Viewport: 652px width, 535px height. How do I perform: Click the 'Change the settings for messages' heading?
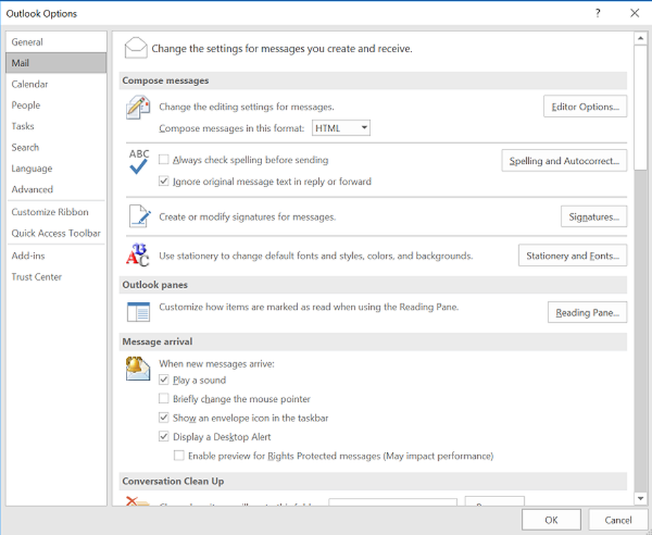282,49
